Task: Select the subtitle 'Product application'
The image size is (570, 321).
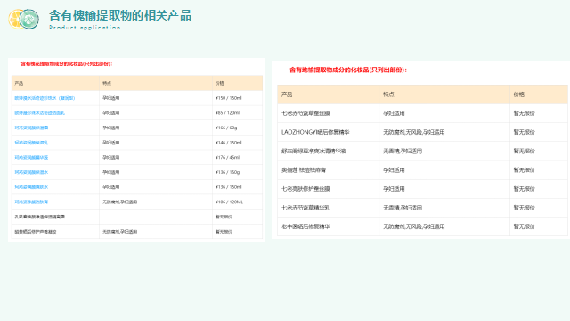Action: click(85, 28)
